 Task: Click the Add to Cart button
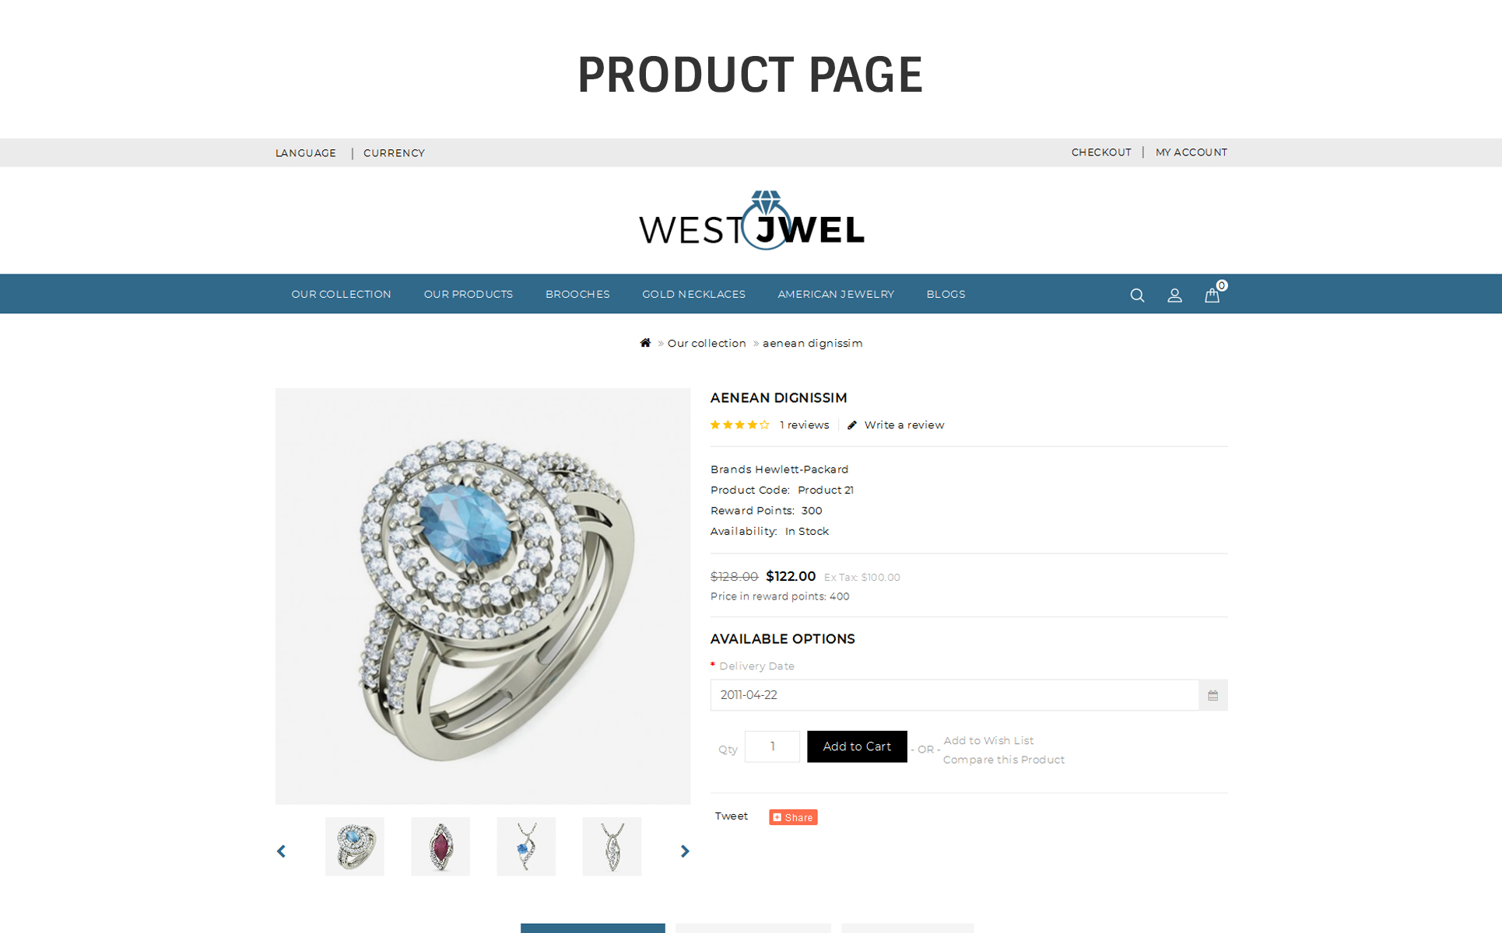tap(857, 746)
